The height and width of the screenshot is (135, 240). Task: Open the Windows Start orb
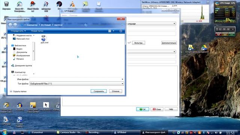(4, 132)
